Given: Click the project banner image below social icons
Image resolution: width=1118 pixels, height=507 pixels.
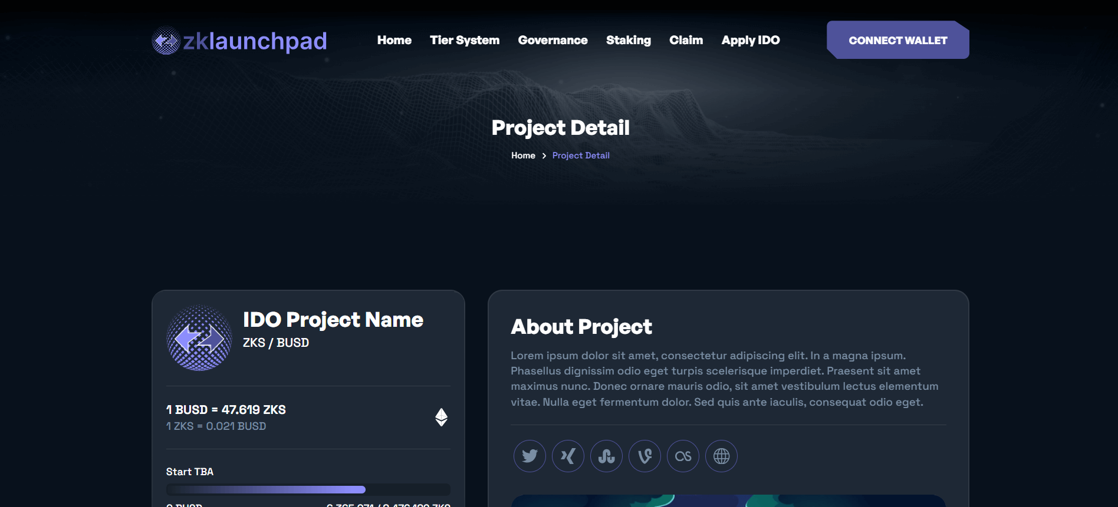Looking at the screenshot, I should pos(728,501).
